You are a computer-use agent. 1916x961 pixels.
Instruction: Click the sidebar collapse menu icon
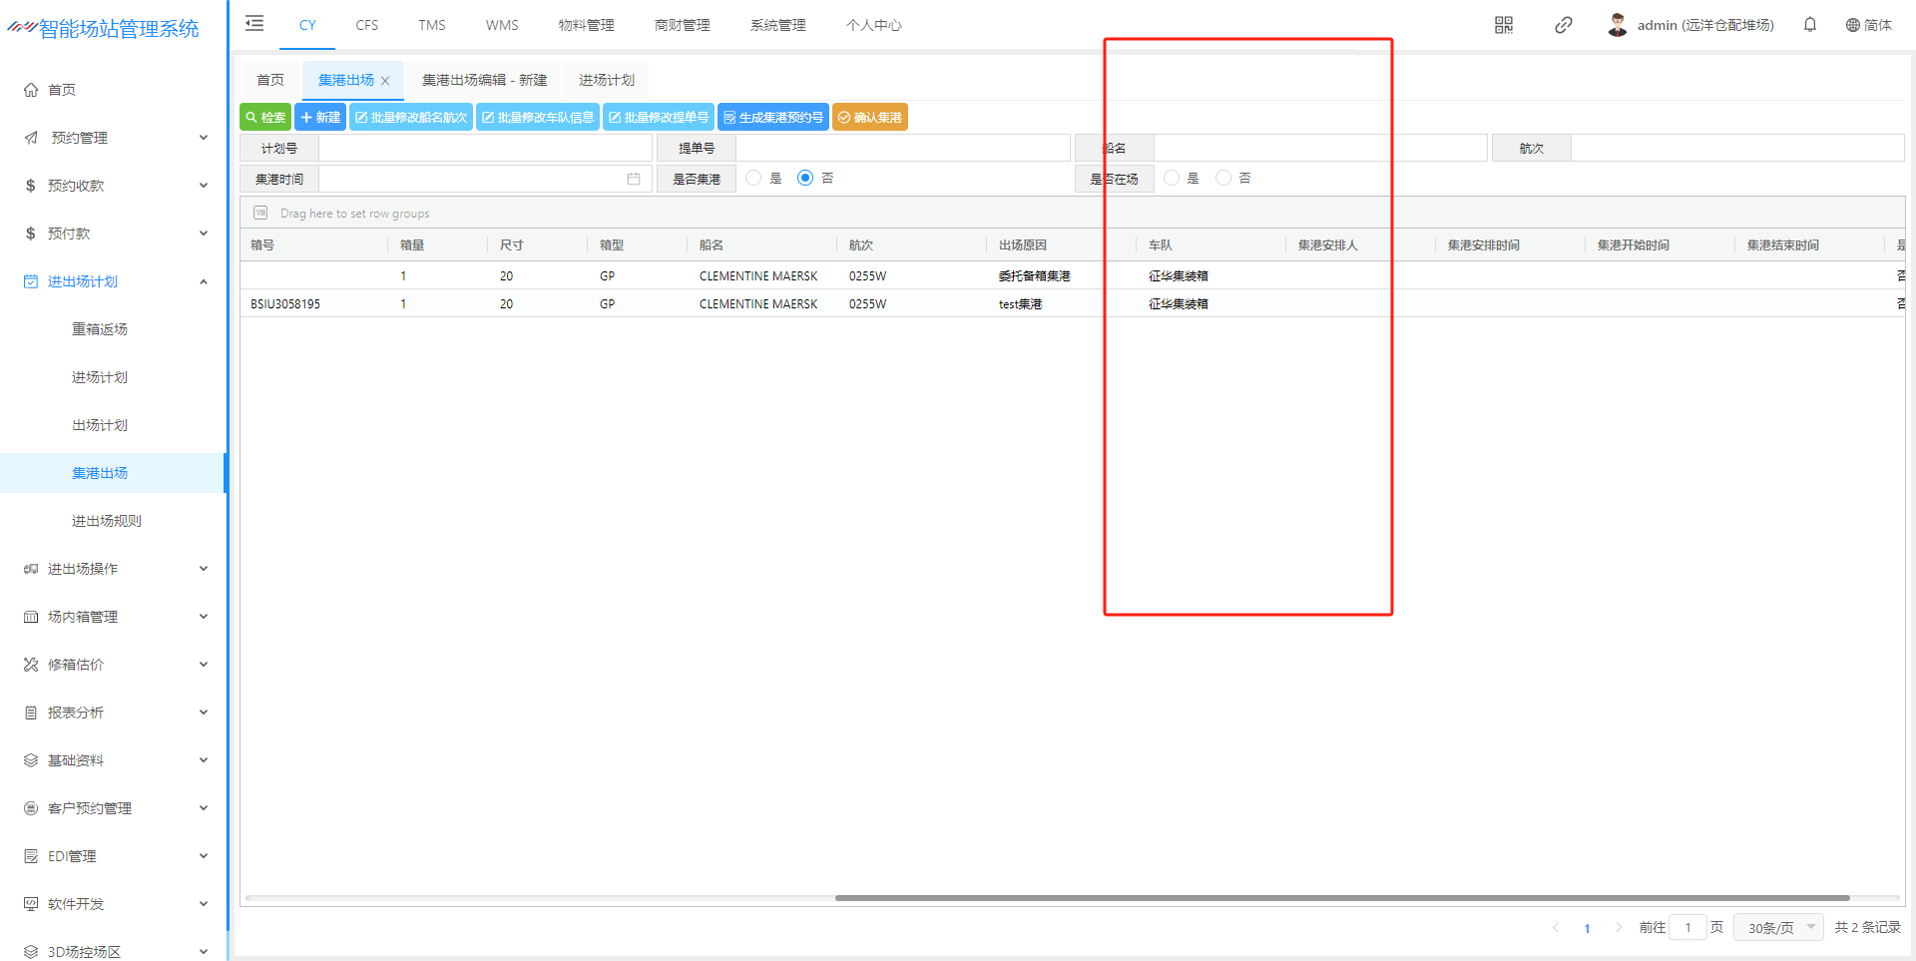pos(254,24)
